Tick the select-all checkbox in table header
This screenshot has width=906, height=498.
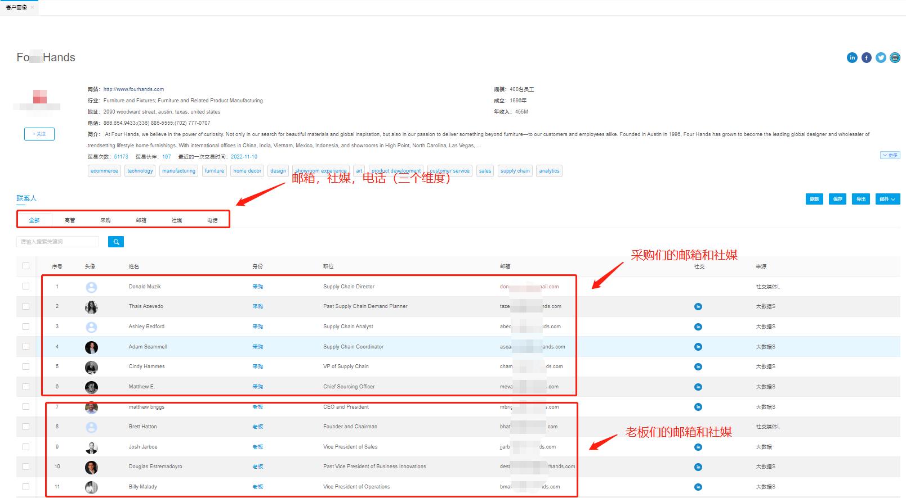(26, 266)
